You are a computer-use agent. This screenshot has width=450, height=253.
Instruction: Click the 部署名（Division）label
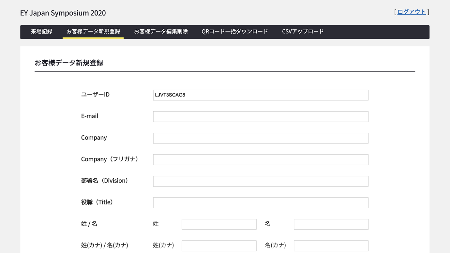(105, 181)
